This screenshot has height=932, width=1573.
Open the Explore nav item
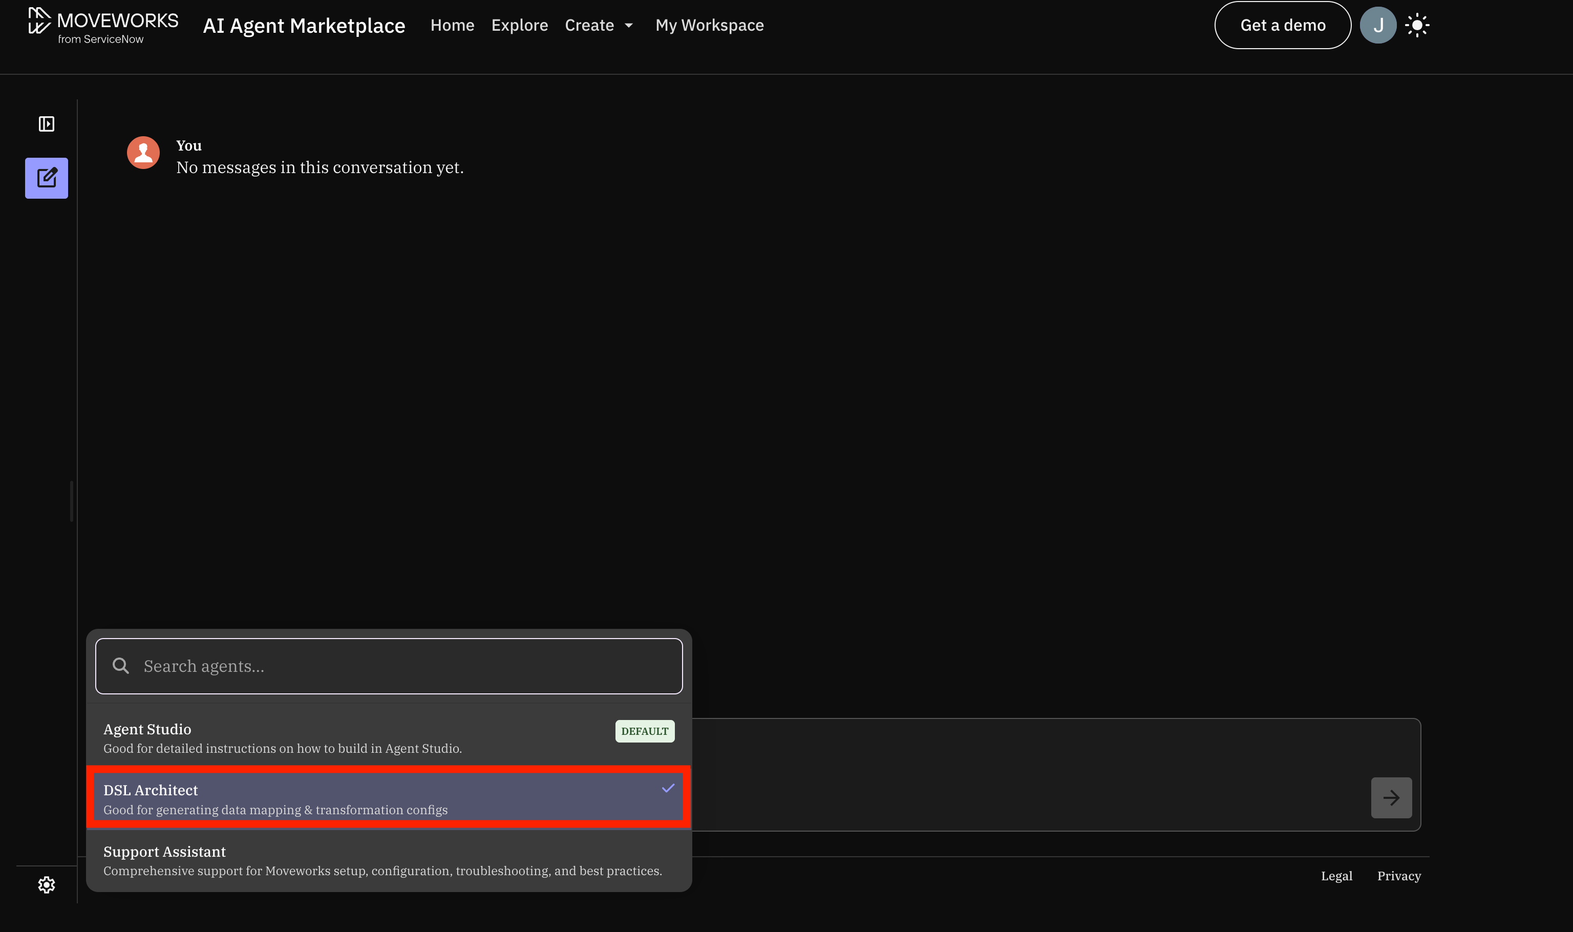(519, 25)
